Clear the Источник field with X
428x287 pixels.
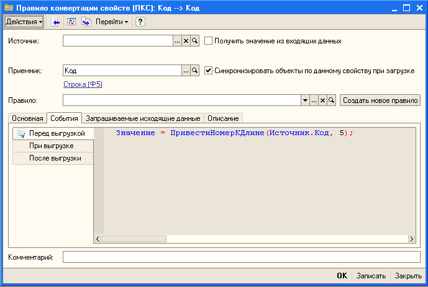coord(186,41)
